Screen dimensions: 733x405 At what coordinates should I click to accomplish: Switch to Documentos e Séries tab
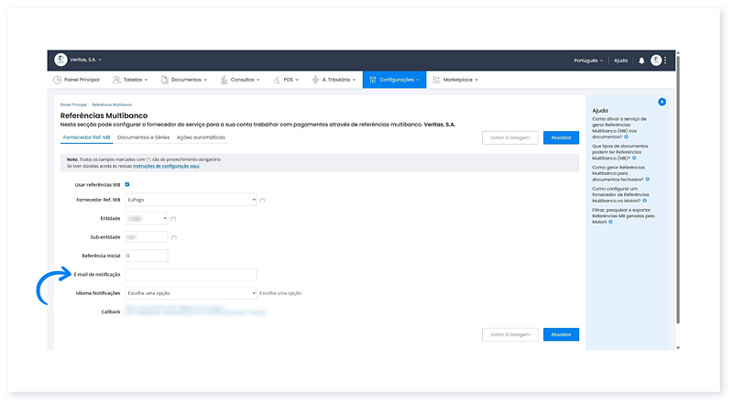[x=143, y=137]
